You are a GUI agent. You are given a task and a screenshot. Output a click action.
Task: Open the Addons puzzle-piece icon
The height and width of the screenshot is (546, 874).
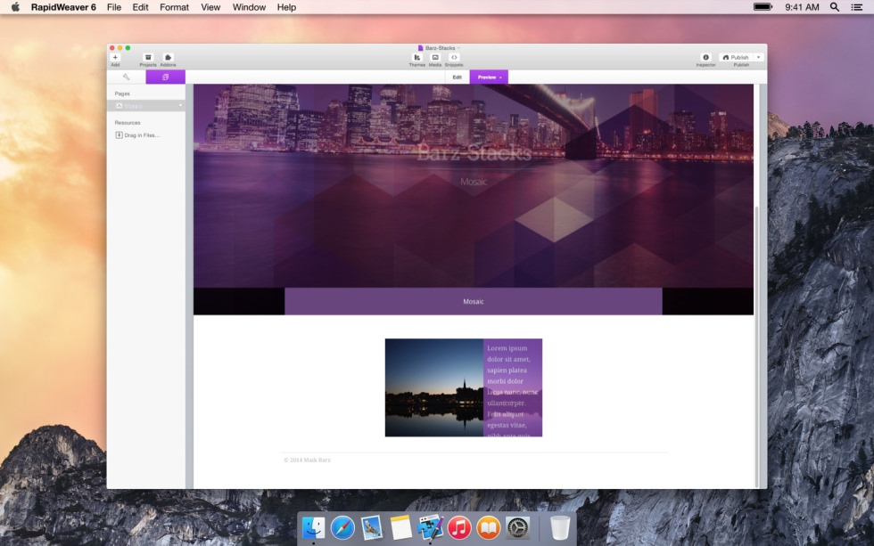click(x=168, y=57)
